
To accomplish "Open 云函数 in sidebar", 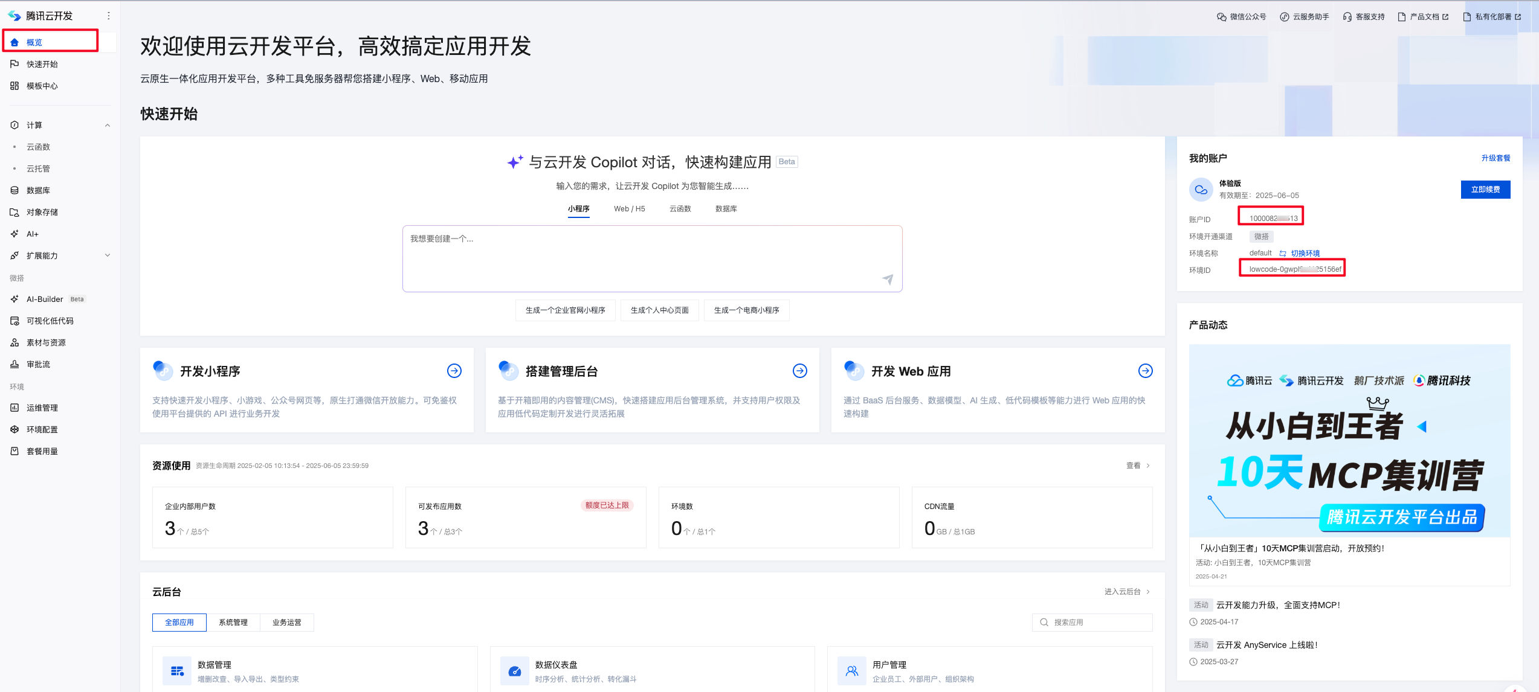I will [39, 147].
